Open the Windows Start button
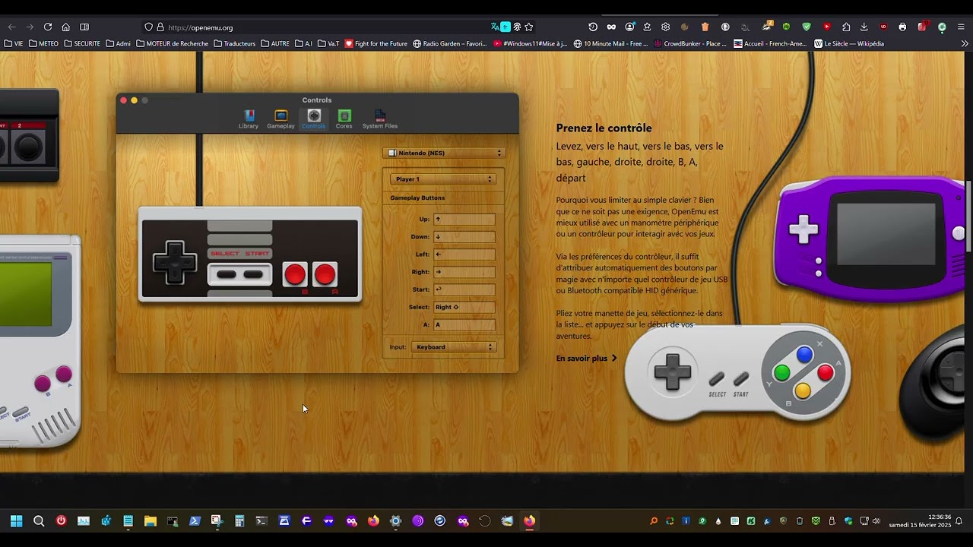 click(x=16, y=521)
